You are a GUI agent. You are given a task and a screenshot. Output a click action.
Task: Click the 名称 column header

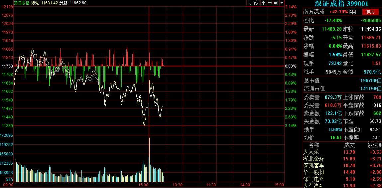click(x=314, y=145)
